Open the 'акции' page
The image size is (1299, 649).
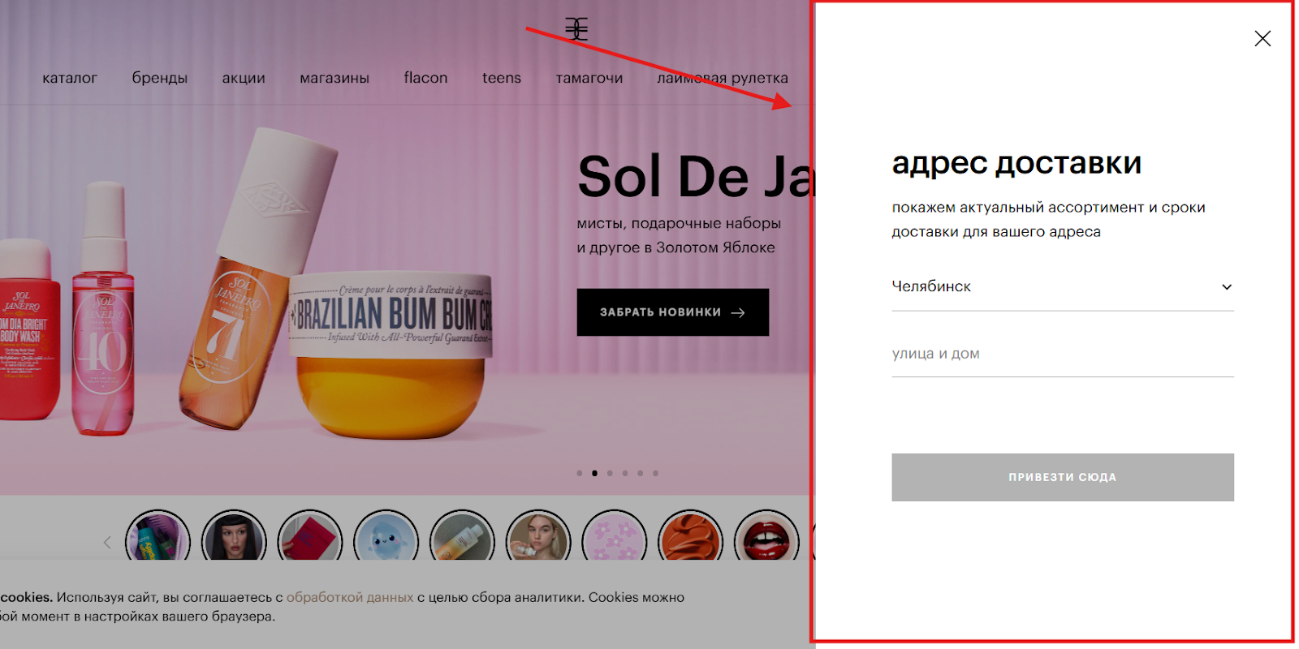click(244, 78)
